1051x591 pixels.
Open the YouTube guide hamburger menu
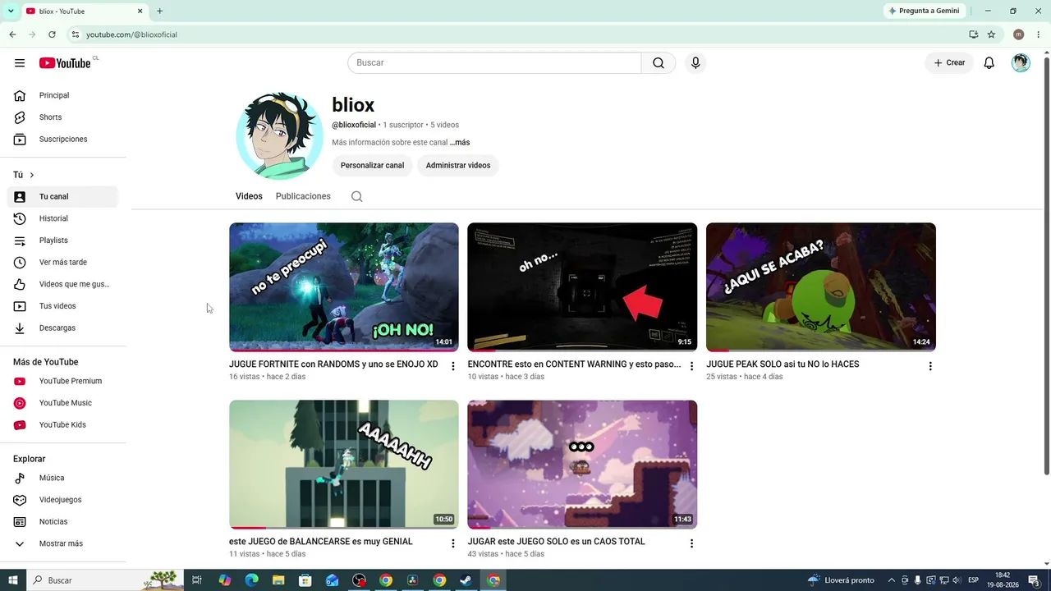click(x=20, y=63)
